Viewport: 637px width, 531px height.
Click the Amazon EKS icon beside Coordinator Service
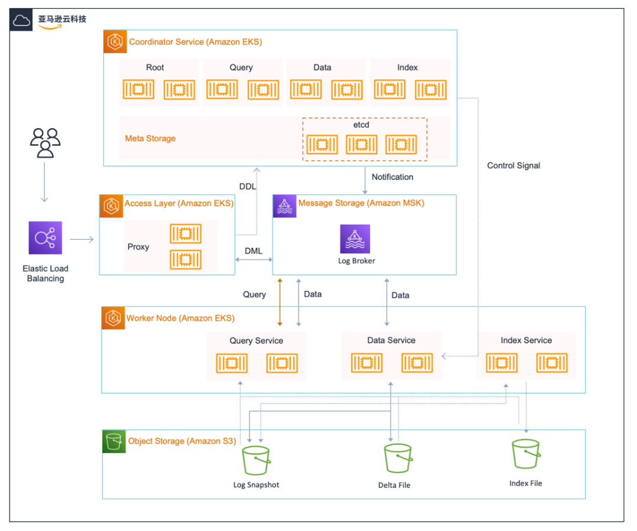[116, 41]
